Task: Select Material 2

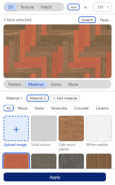Action: pyautogui.click(x=38, y=98)
